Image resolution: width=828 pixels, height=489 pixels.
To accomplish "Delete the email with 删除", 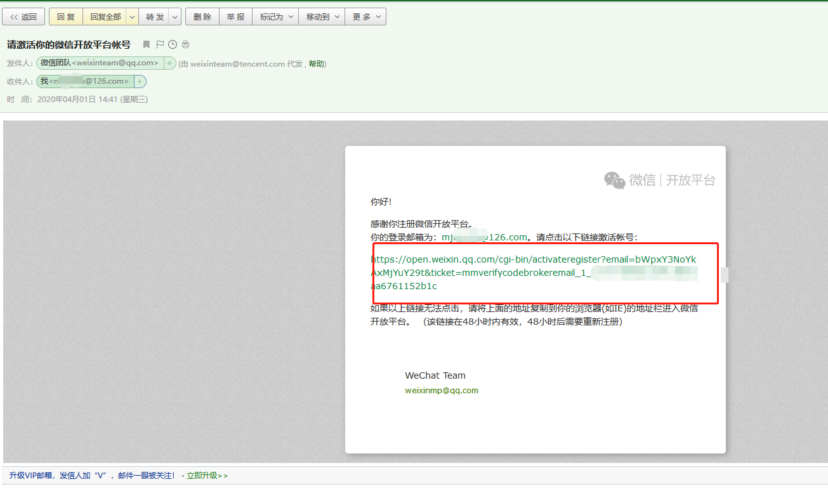I will tap(202, 17).
